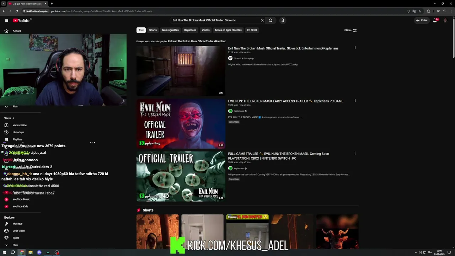Select the Tout filter chip

click(x=141, y=30)
